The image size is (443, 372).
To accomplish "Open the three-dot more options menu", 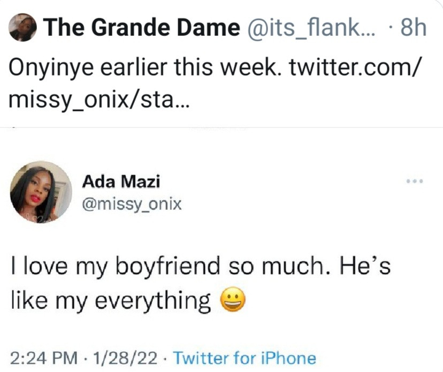I will (415, 181).
